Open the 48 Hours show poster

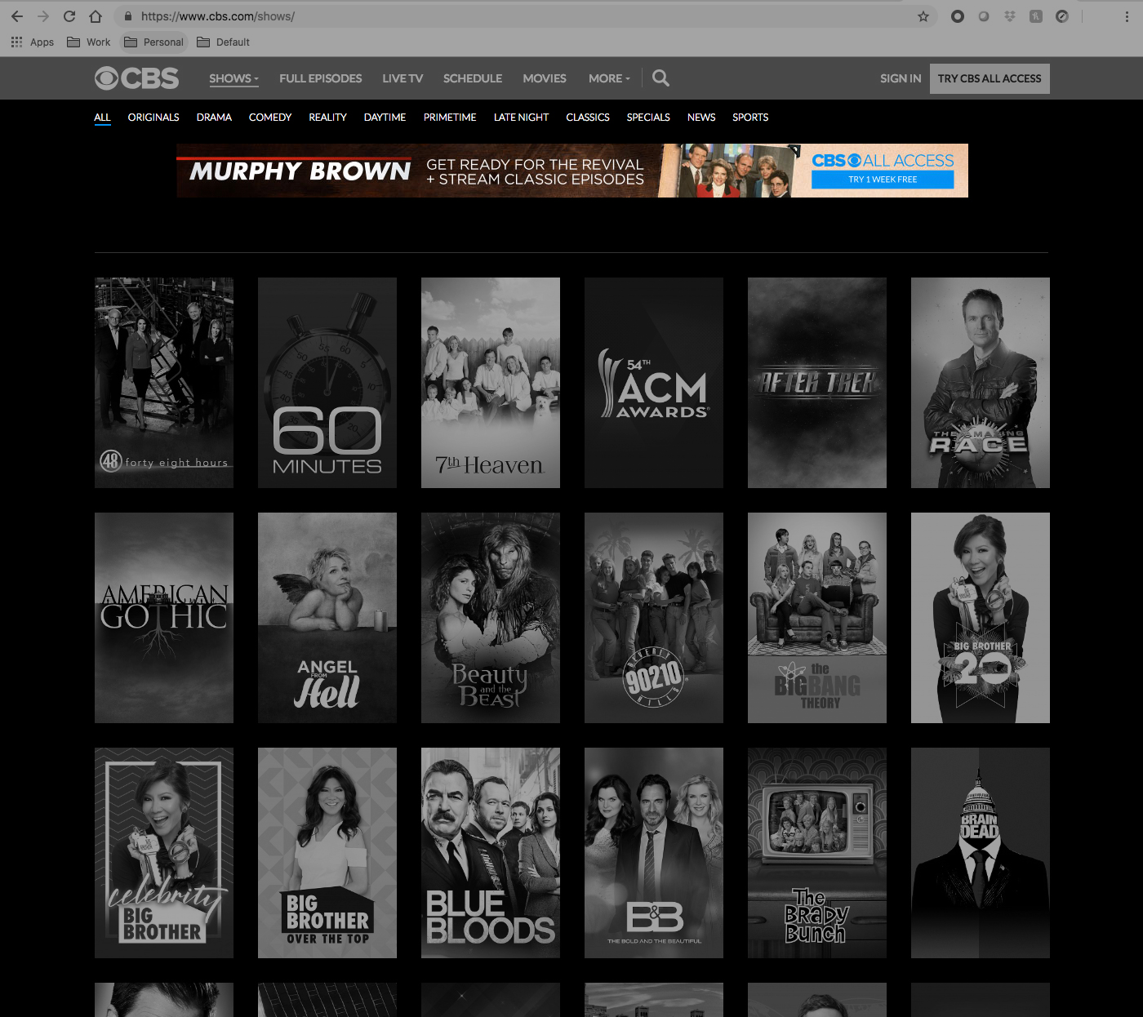pos(164,383)
